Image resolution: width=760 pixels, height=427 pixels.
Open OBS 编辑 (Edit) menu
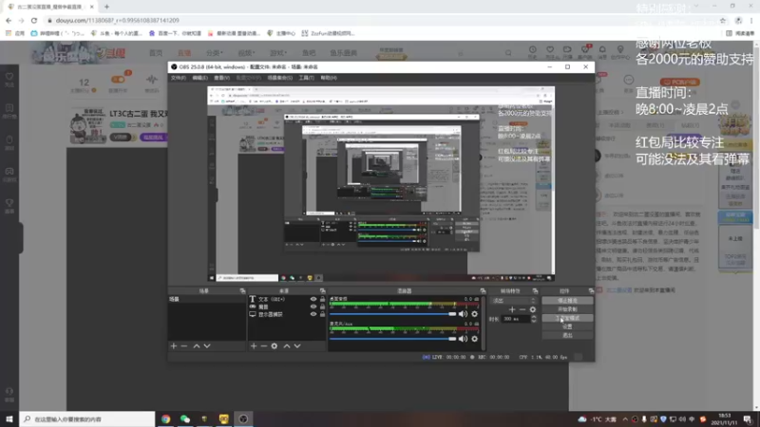199,78
